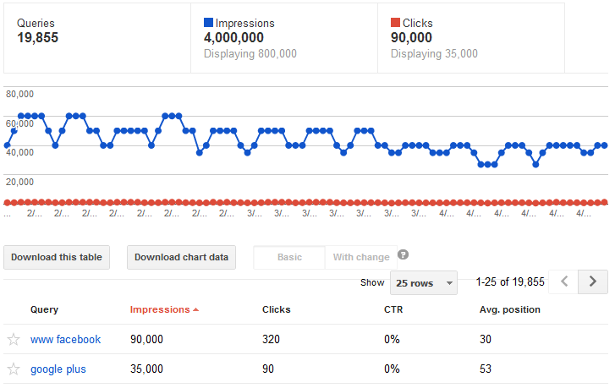Open the 25 rows dropdown
The image size is (615, 388).
coord(424,282)
